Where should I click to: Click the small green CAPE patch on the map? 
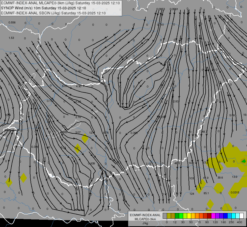(x=243, y=161)
